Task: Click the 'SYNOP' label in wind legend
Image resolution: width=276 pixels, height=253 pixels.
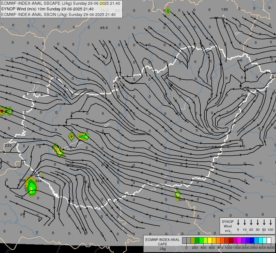Action: point(228,222)
